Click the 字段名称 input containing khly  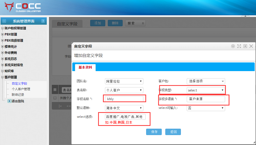124,99
